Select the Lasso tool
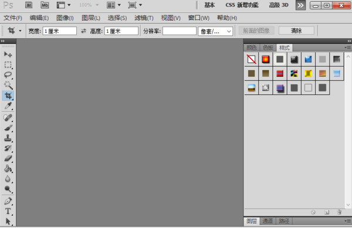352x228 pixels. (8, 75)
